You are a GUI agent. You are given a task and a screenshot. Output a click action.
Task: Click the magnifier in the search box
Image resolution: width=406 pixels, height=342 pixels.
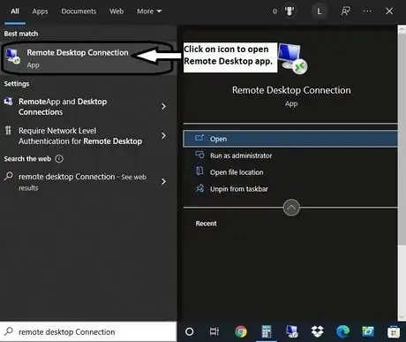(x=9, y=331)
